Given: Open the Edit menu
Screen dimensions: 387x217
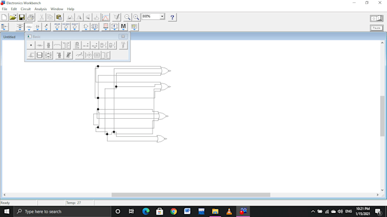Looking at the screenshot, I should pyautogui.click(x=14, y=9).
